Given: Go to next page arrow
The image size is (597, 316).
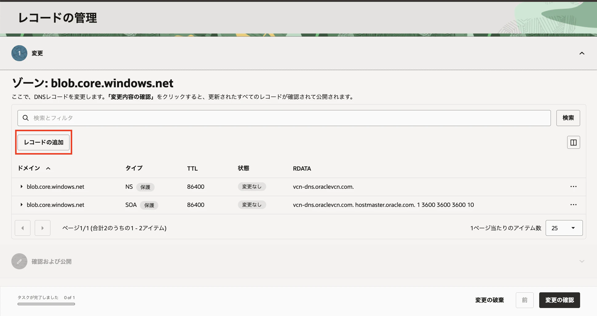Looking at the screenshot, I should pos(42,228).
